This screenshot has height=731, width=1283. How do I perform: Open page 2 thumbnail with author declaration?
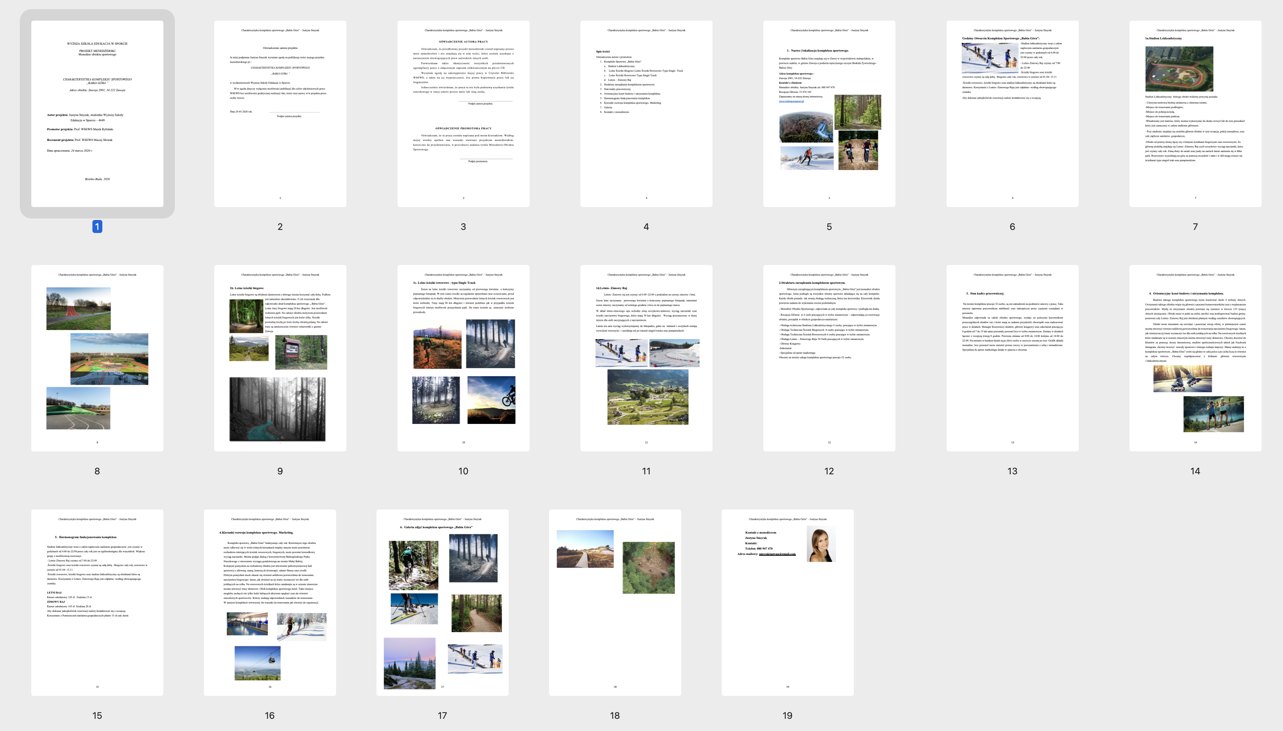coord(280,113)
